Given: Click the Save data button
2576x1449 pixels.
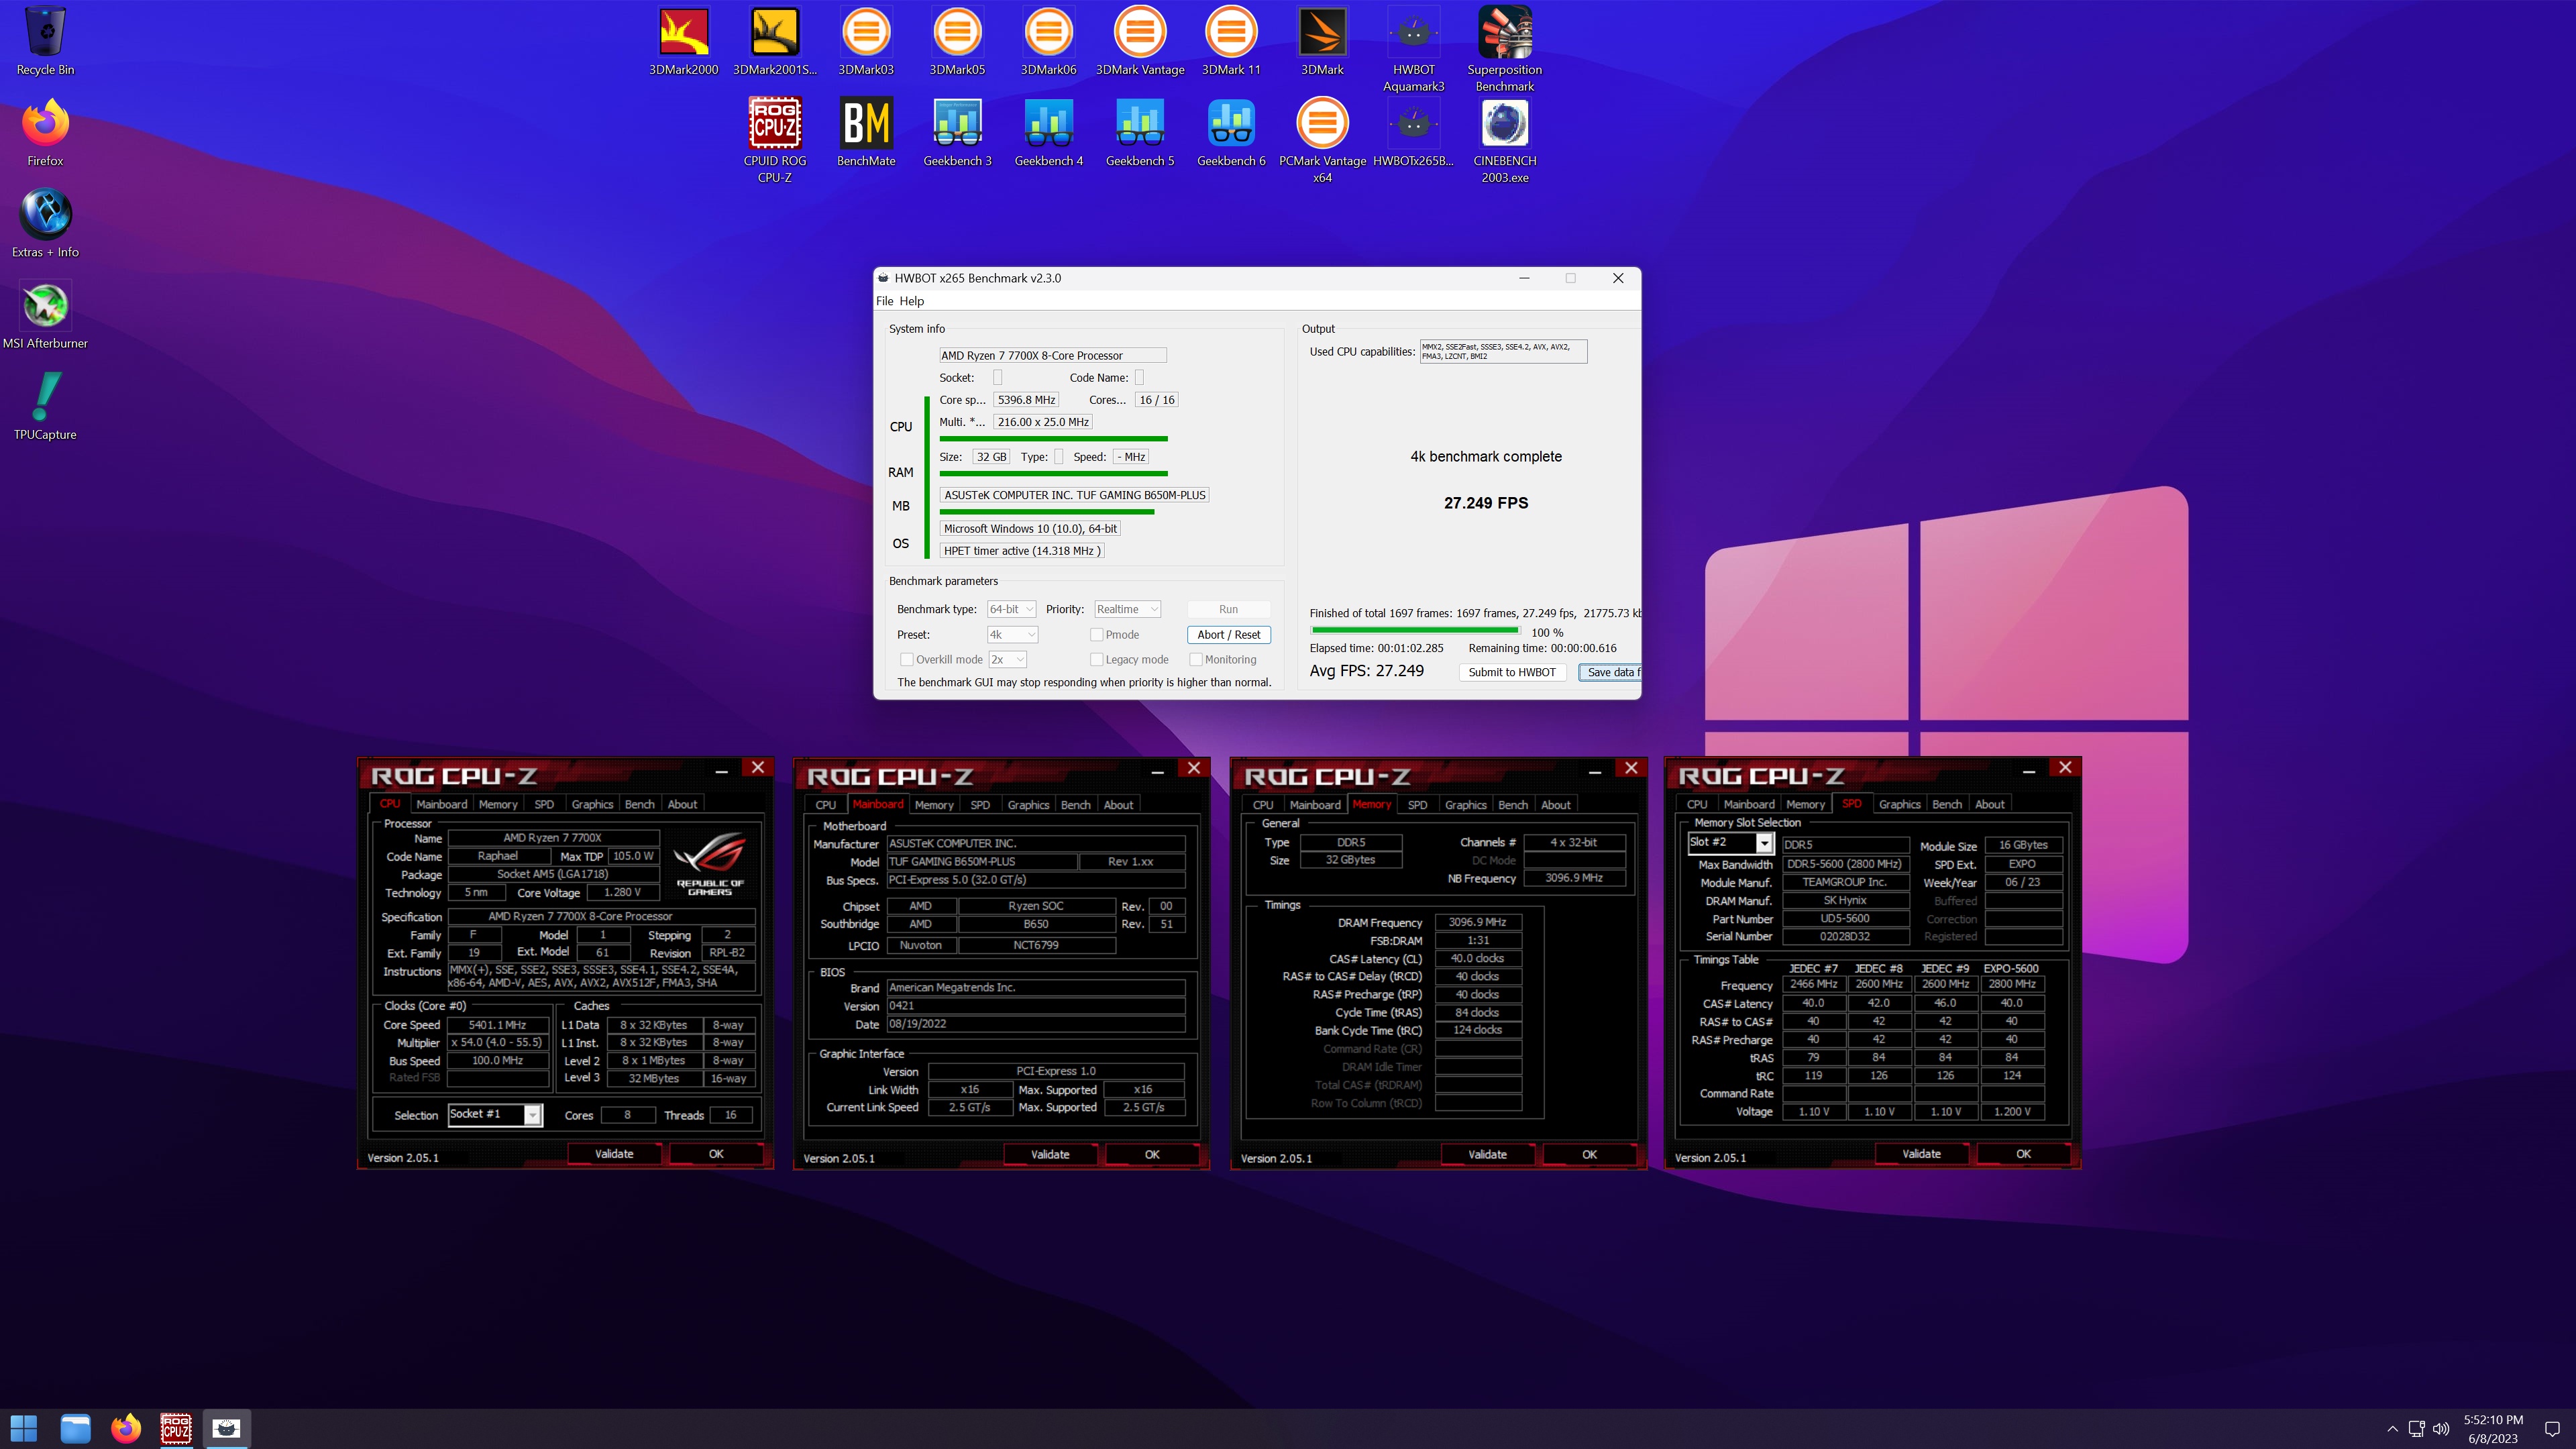Looking at the screenshot, I should pos(1609,672).
